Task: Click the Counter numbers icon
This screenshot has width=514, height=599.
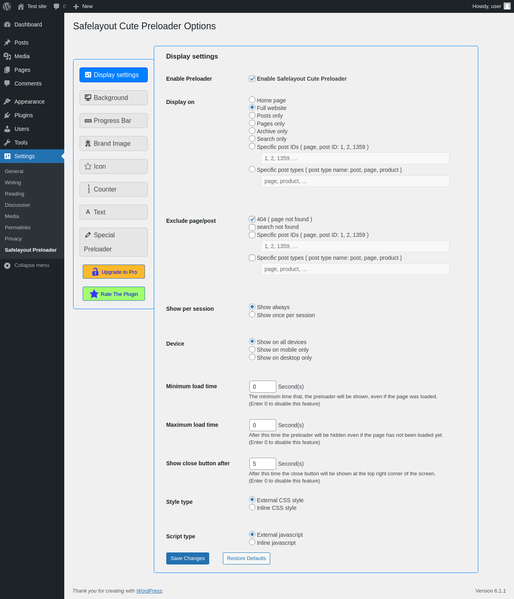Action: point(89,189)
